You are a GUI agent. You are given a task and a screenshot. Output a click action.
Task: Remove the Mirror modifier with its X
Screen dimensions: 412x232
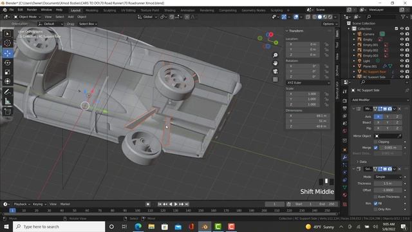pos(400,109)
